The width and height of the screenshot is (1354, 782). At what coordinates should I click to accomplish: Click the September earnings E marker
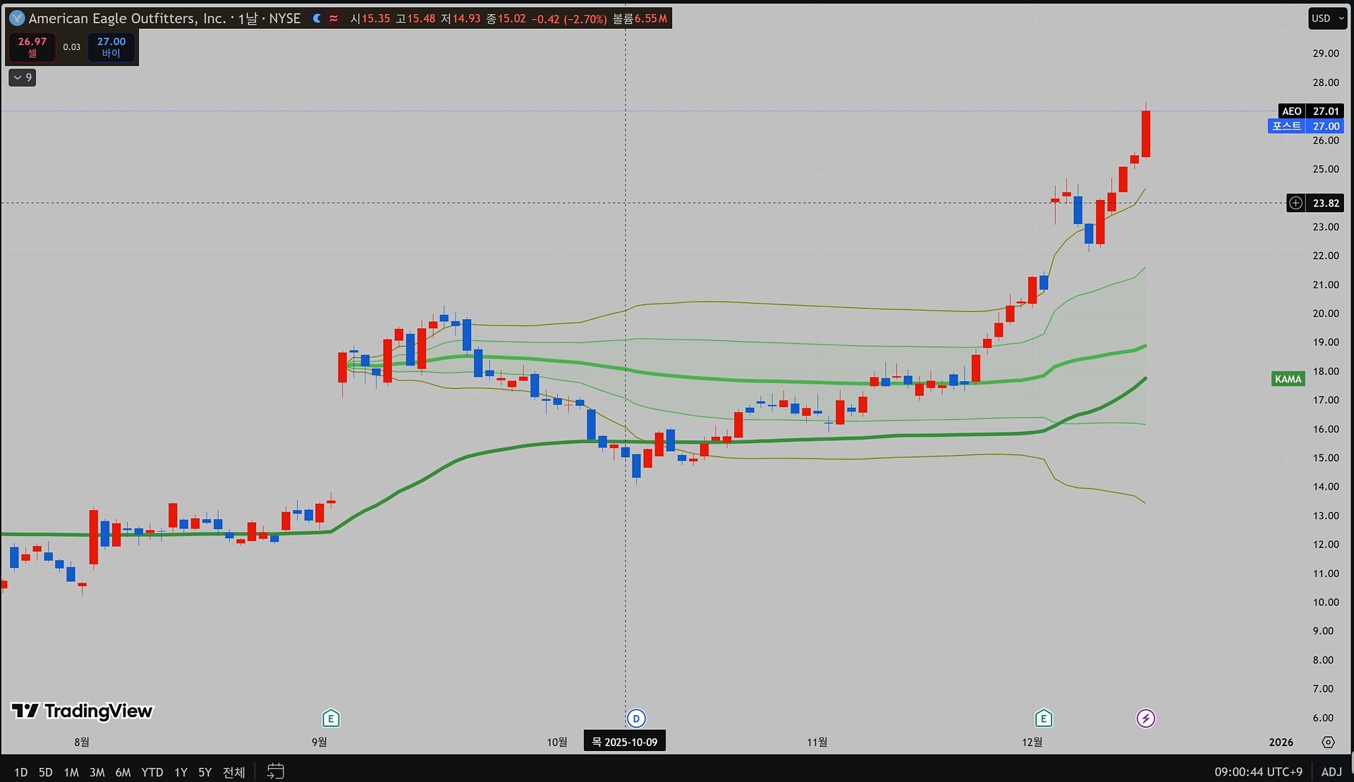[331, 719]
